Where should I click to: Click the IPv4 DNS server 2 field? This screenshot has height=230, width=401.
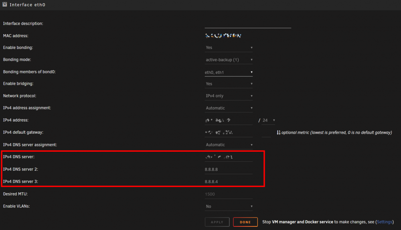tap(229, 169)
